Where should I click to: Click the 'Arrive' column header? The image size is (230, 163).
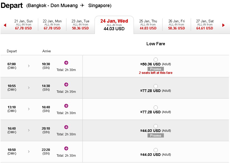46,51
